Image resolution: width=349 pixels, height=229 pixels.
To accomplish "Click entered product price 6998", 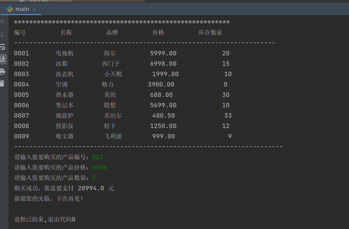I will tap(99, 168).
